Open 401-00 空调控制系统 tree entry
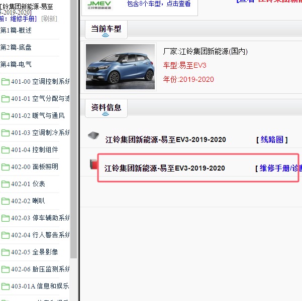Image resolution: width=302 pixels, height=301 pixels. 40,82
